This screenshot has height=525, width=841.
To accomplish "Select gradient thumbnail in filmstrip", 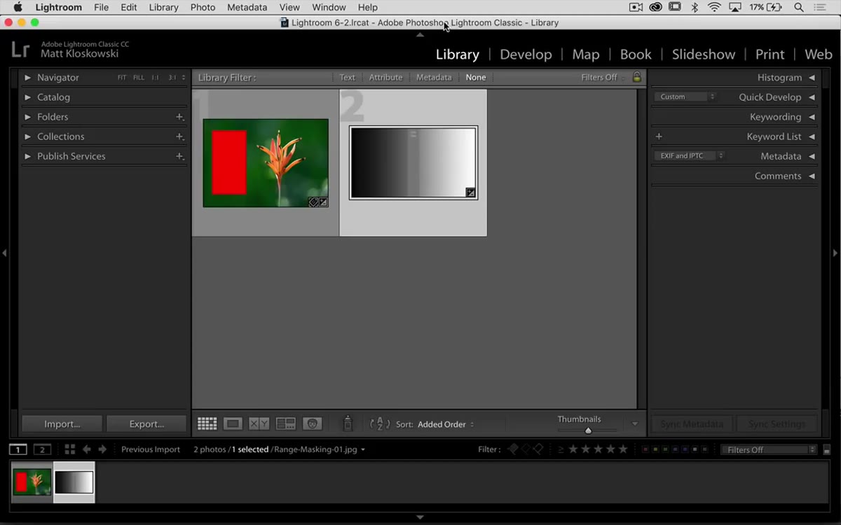I will point(74,482).
